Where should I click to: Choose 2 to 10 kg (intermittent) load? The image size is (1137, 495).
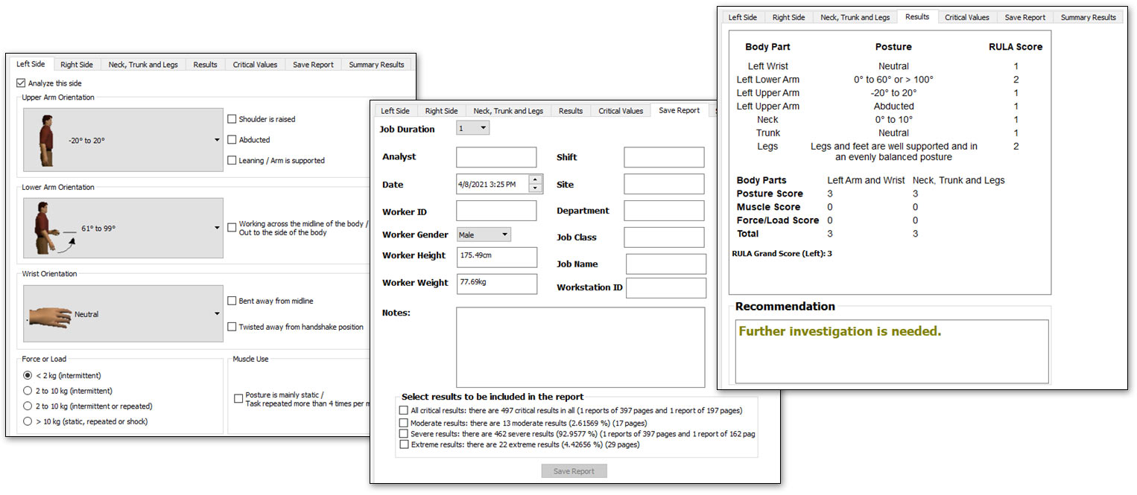click(28, 391)
